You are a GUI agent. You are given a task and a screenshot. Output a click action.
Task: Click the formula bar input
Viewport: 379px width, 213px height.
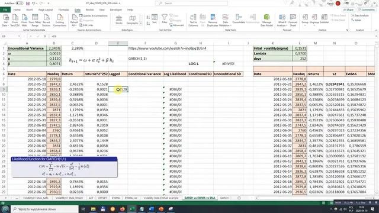click(213, 36)
